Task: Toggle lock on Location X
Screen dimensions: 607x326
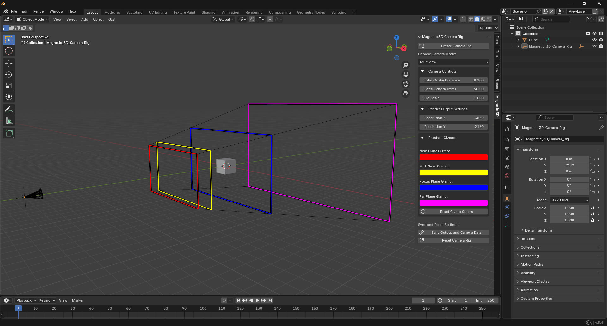Action: (593, 159)
